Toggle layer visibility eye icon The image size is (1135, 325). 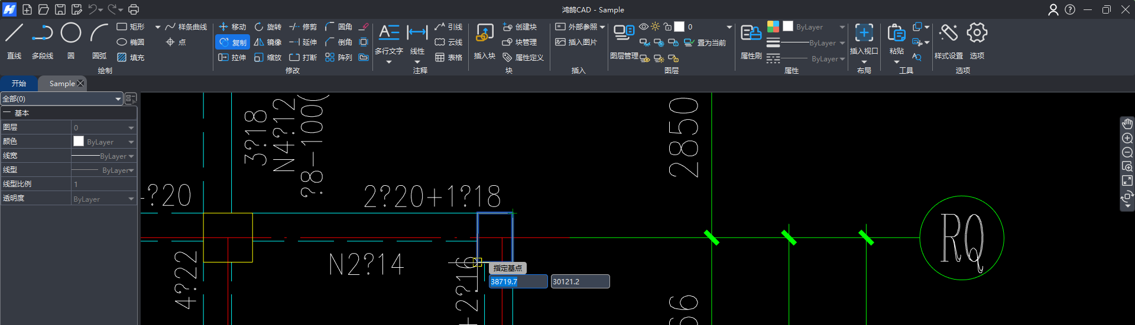[644, 27]
